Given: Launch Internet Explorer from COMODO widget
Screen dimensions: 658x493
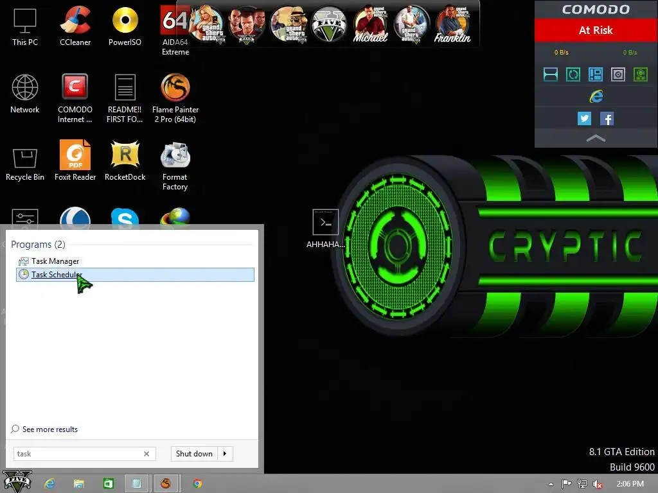Looking at the screenshot, I should pos(596,96).
